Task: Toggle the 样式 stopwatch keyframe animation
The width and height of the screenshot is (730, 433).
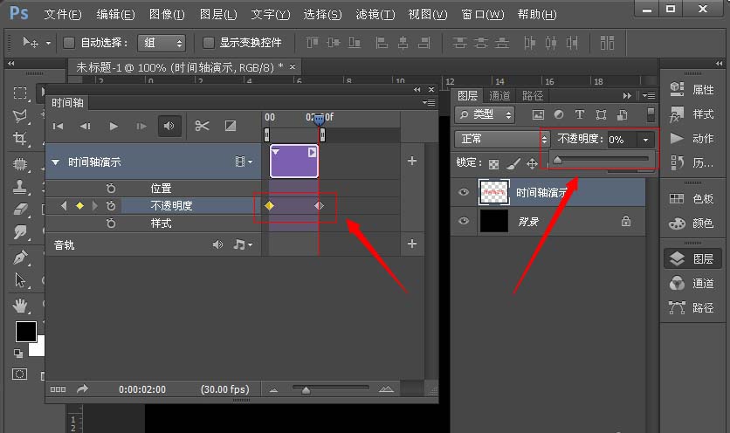Action: [x=111, y=223]
